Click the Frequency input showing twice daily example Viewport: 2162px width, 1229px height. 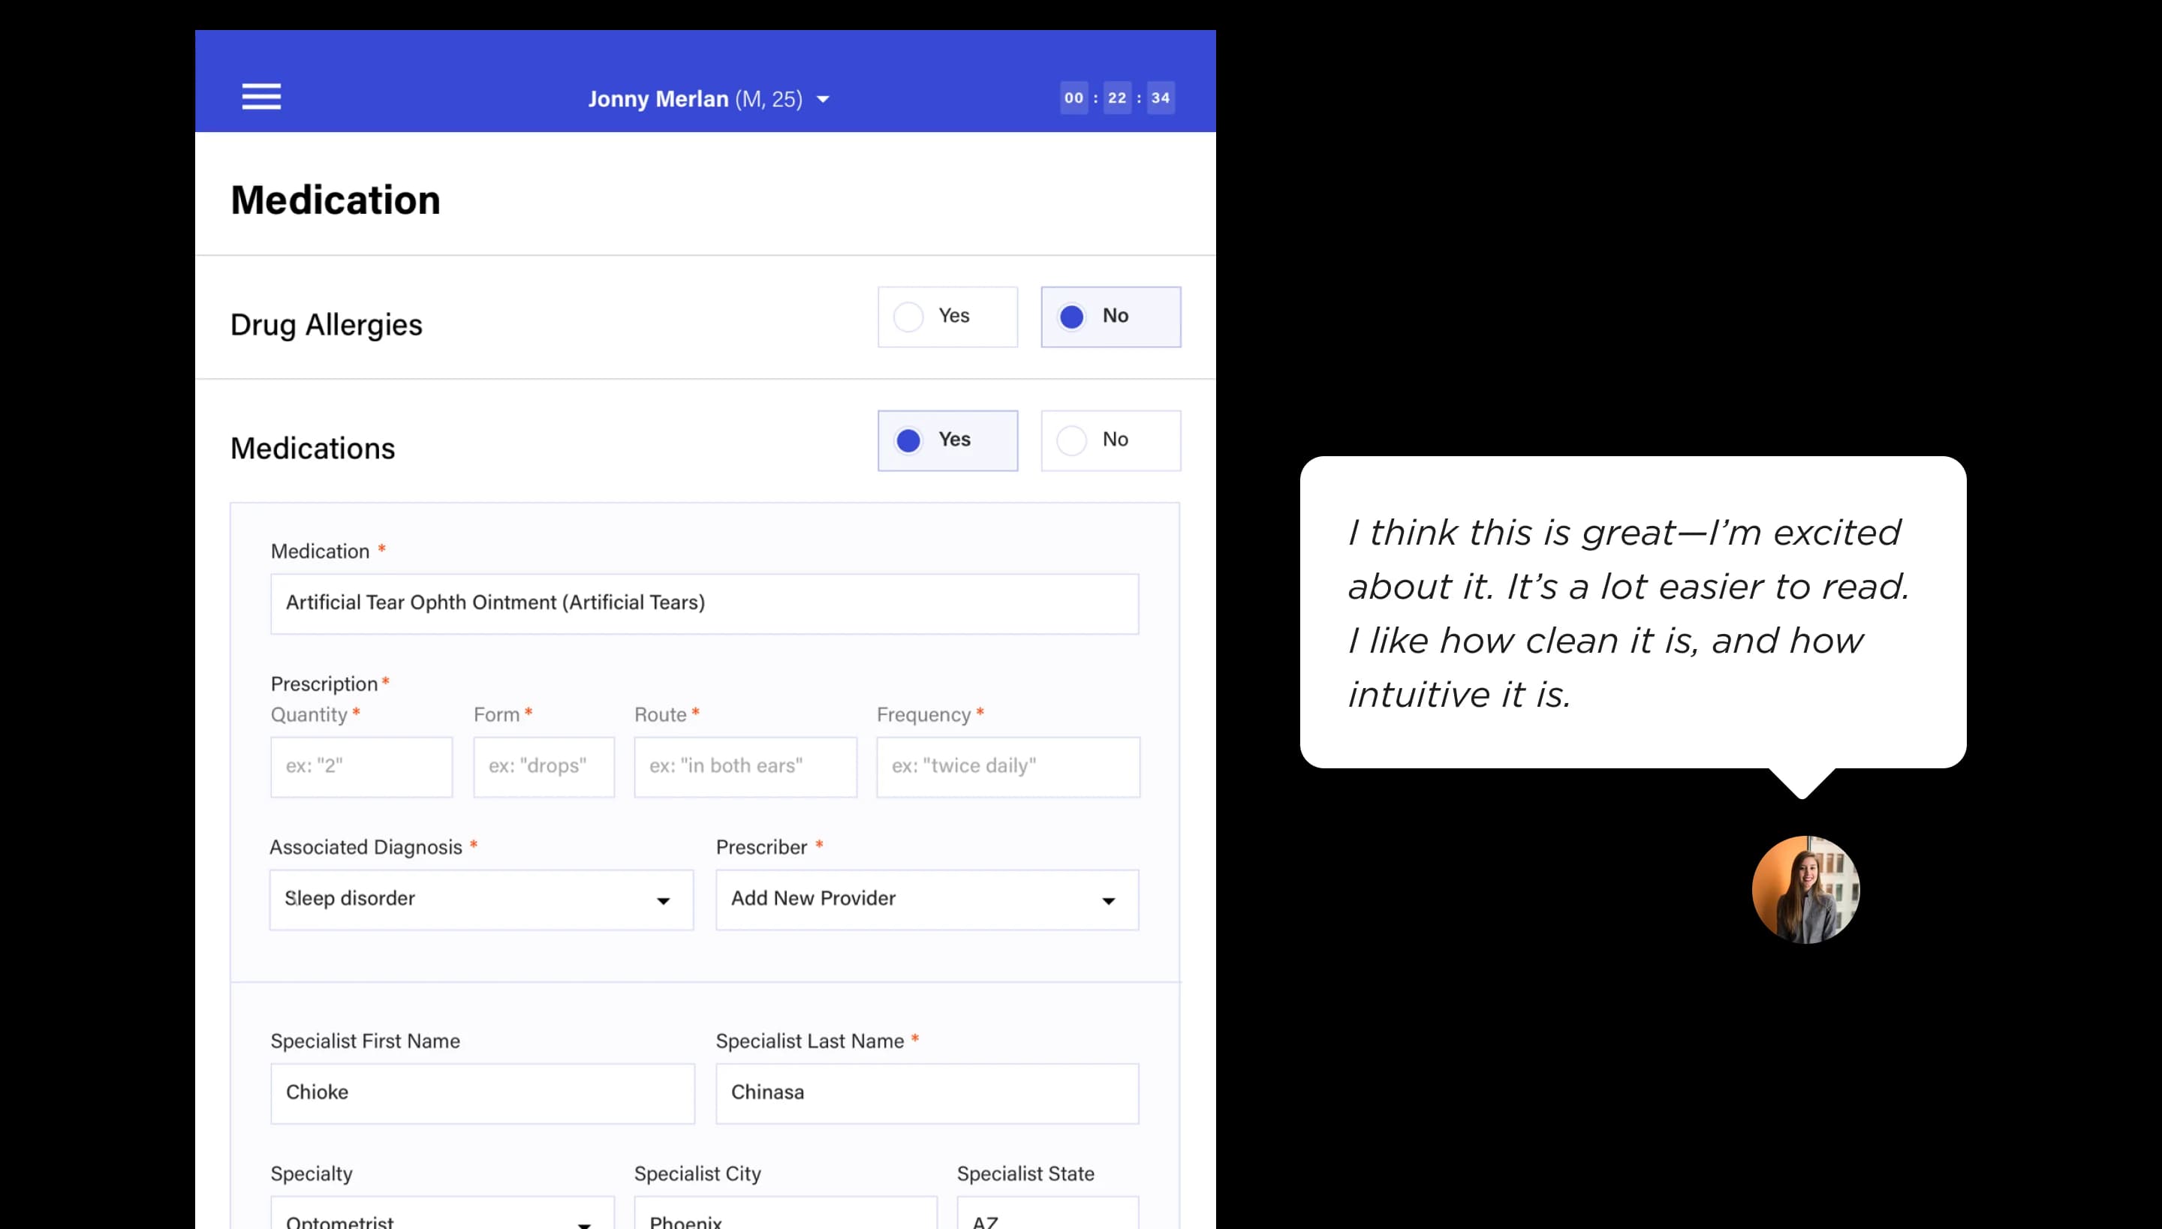point(1007,765)
